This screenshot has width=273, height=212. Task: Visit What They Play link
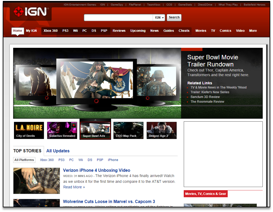click(228, 5)
